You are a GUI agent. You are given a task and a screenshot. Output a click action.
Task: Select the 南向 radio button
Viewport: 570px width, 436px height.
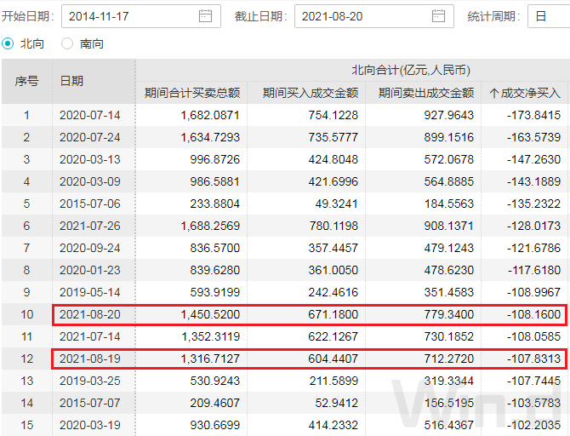point(68,43)
